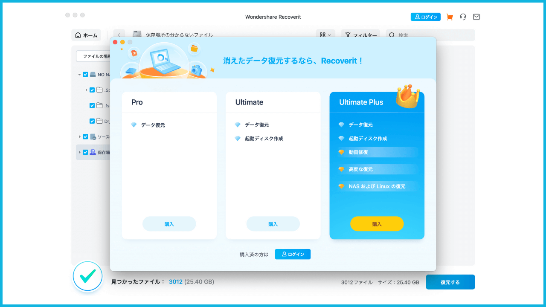Expand the .Sp folder tree node

pos(86,90)
